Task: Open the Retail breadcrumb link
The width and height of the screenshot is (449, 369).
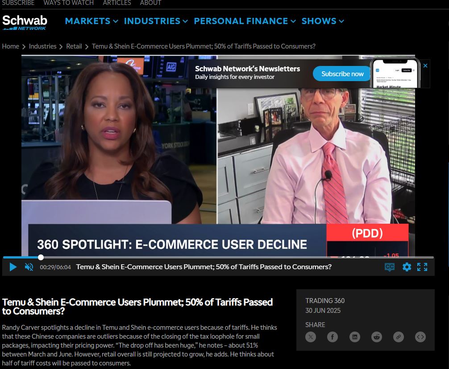Action: 74,46
